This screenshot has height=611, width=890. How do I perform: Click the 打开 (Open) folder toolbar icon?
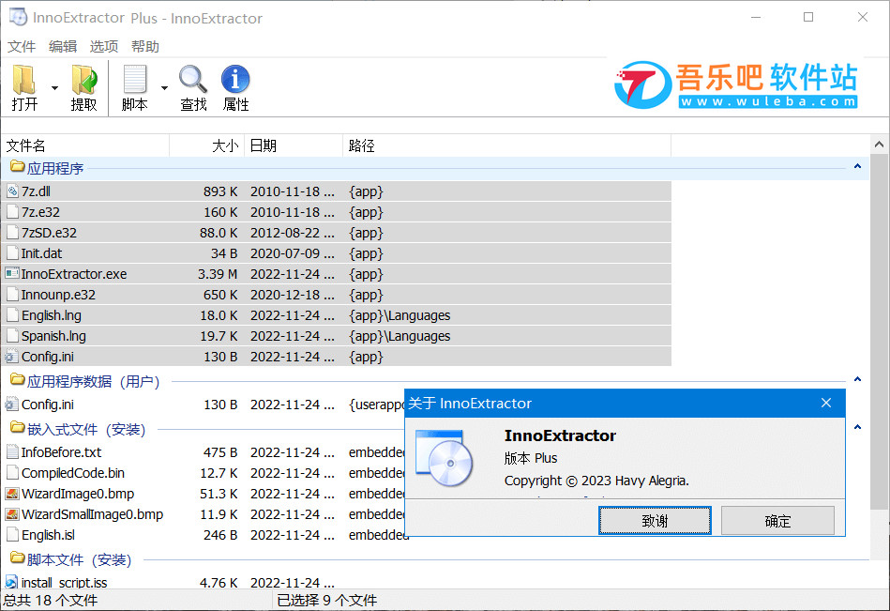click(x=24, y=80)
